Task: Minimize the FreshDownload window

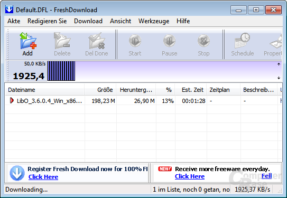Action: pos(238,10)
